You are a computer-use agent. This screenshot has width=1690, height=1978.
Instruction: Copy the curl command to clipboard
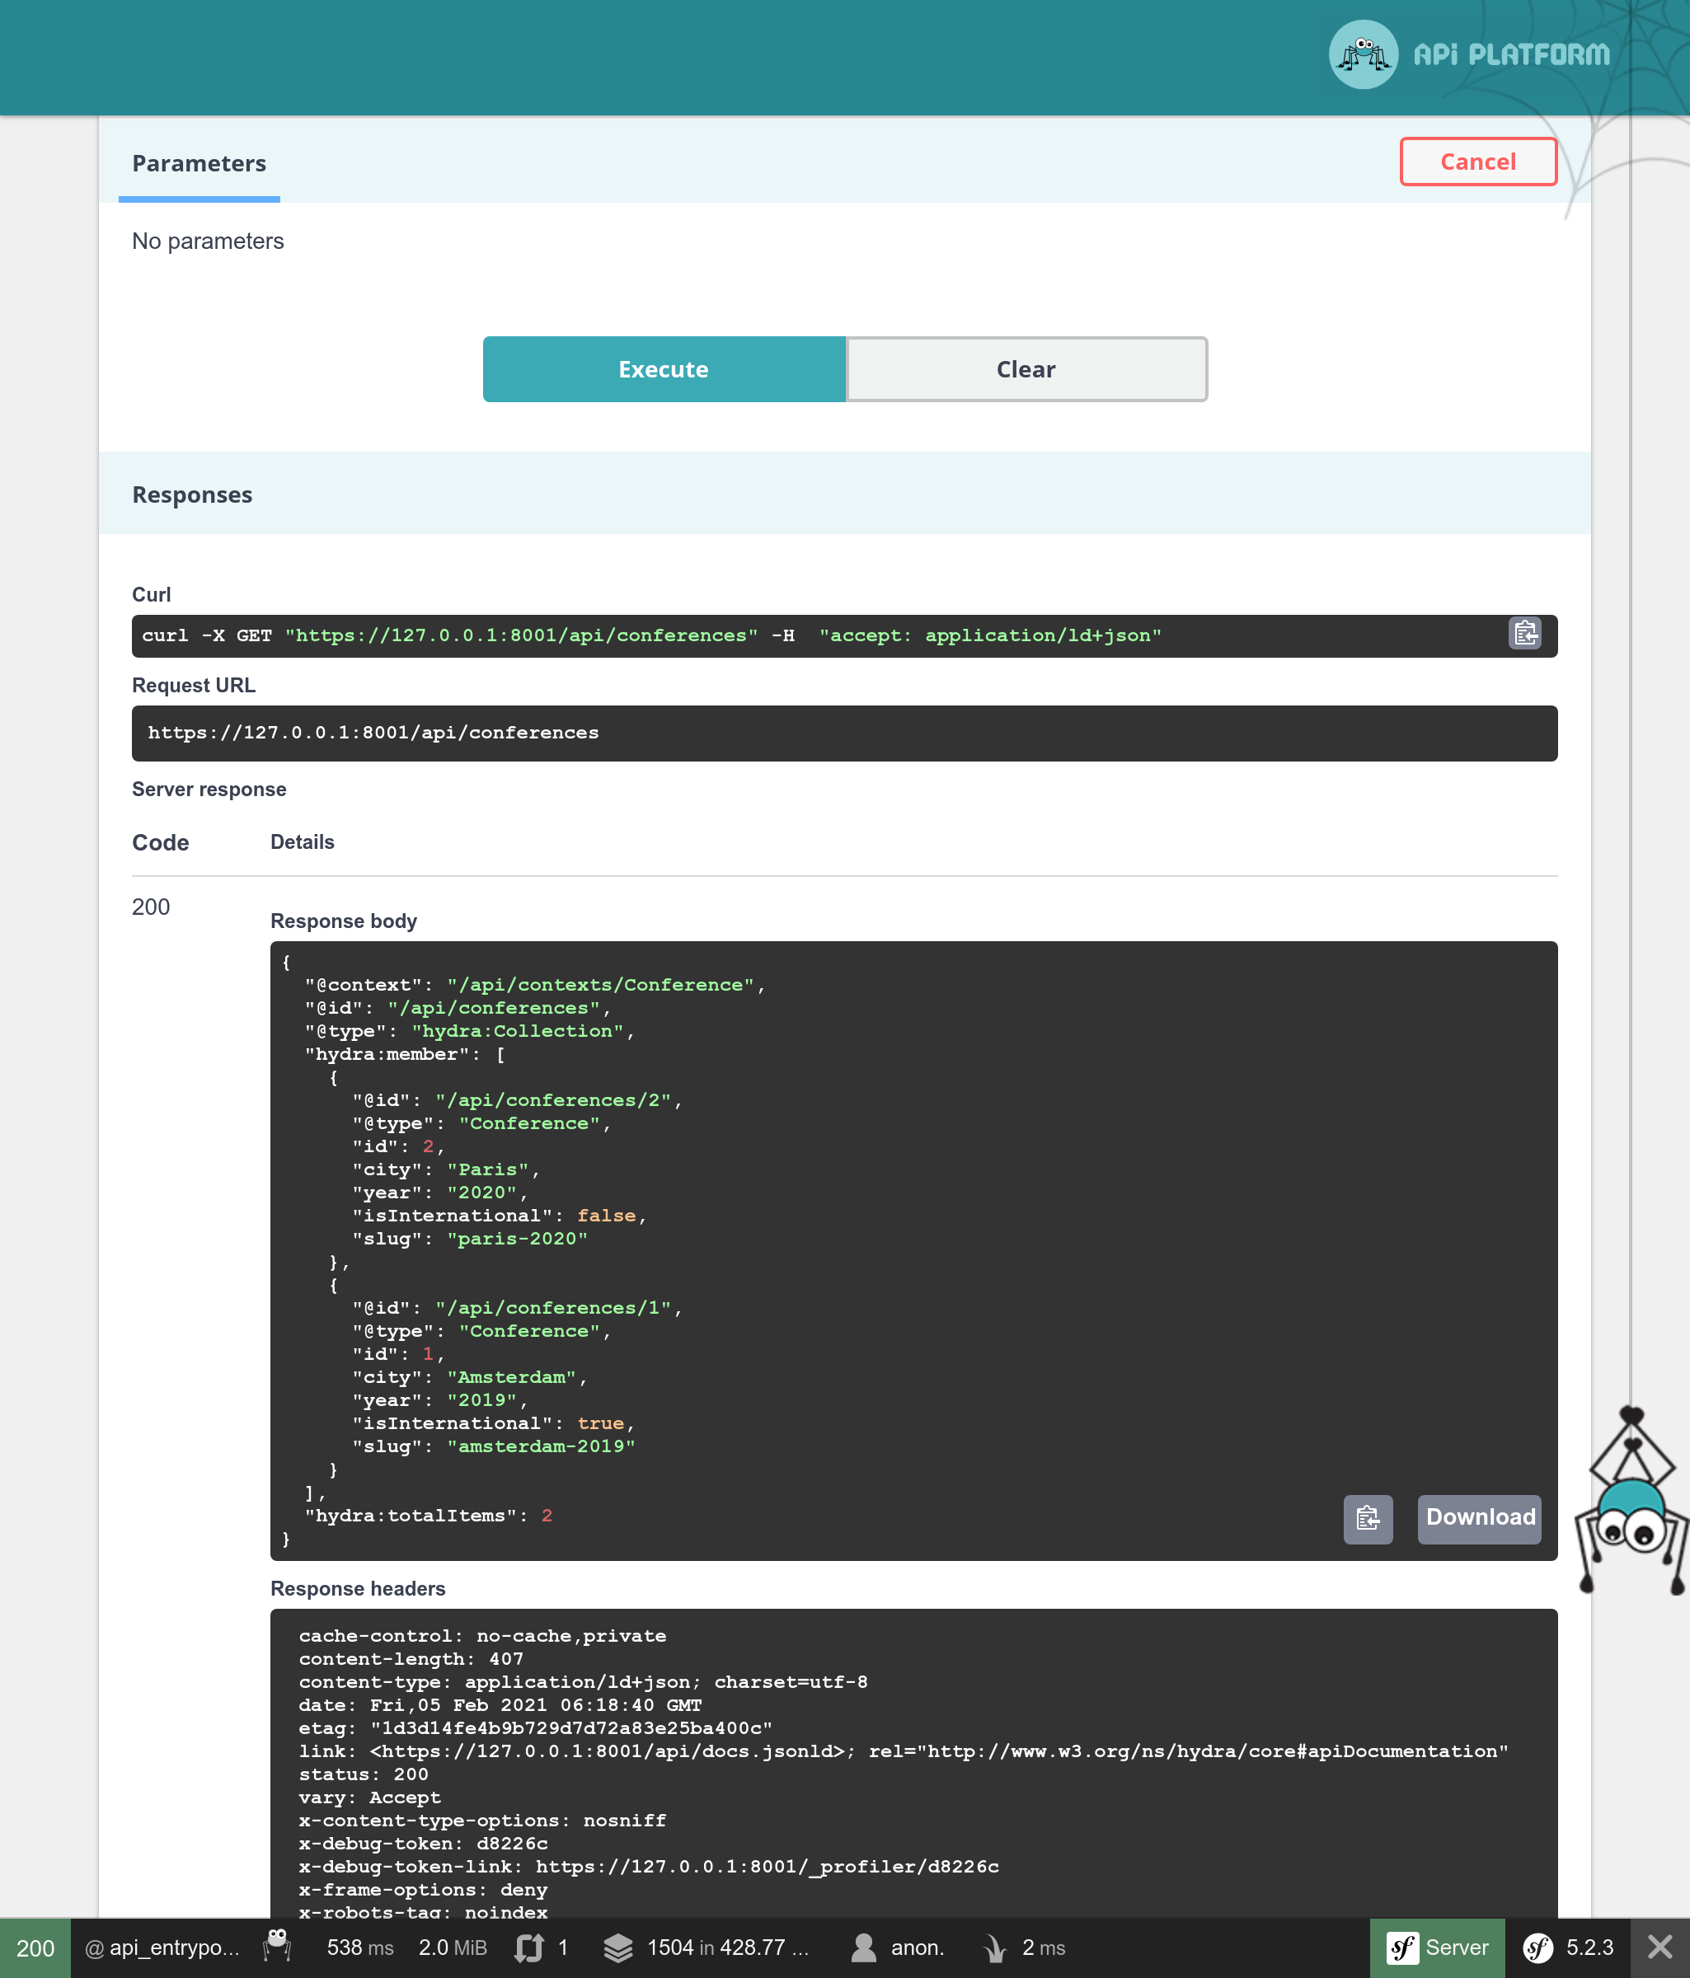coord(1525,634)
